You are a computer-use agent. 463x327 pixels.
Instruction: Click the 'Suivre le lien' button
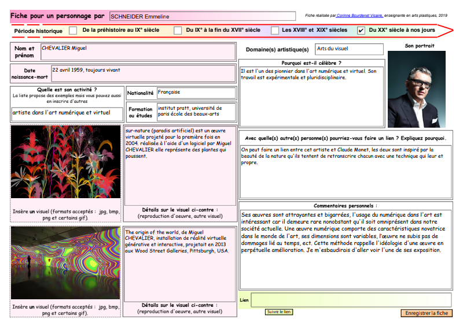[x=279, y=312]
